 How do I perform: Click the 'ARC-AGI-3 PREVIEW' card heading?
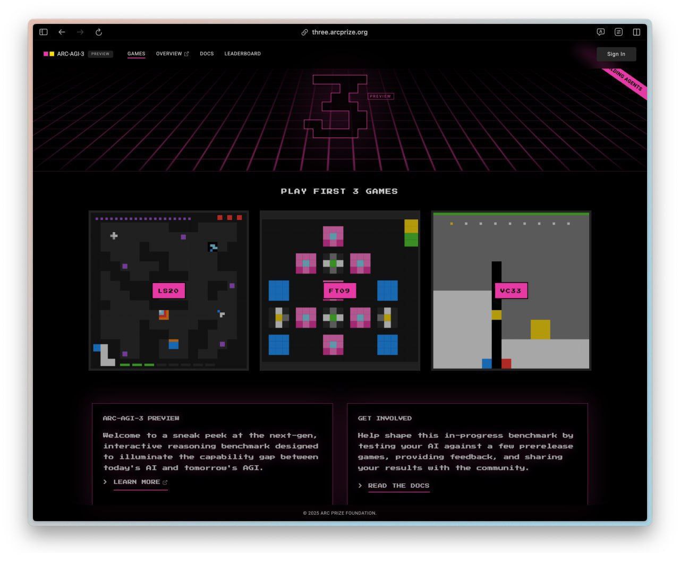click(141, 418)
